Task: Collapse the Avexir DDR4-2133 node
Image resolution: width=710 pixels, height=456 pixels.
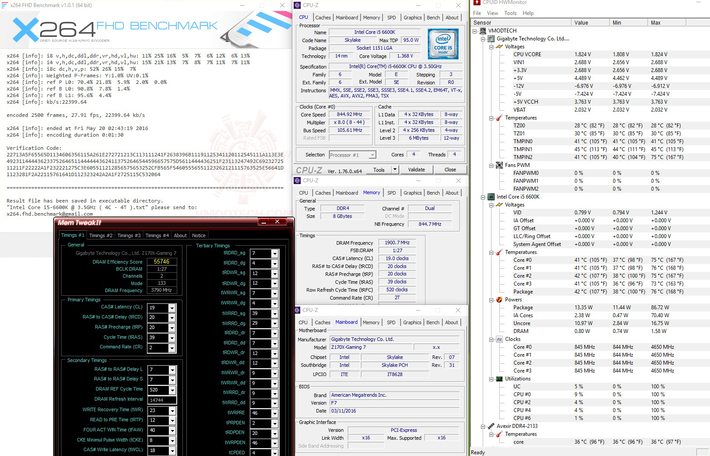Action: [x=483, y=427]
